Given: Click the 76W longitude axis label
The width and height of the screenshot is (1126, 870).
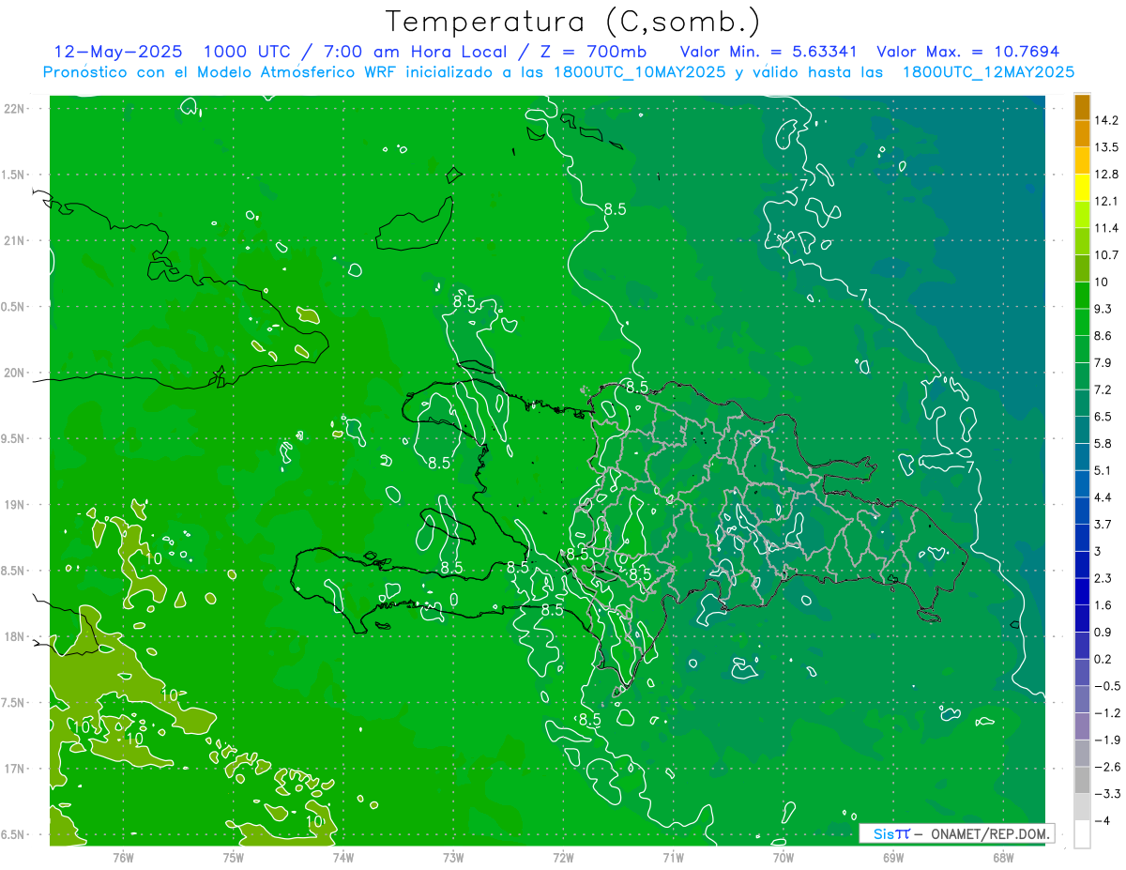Looking at the screenshot, I should pos(123,857).
